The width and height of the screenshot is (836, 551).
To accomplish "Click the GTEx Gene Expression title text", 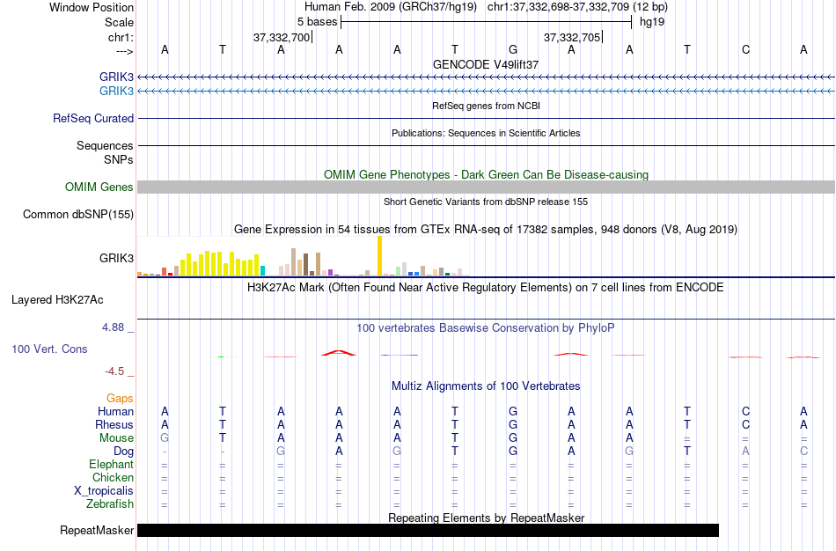I will [x=486, y=230].
